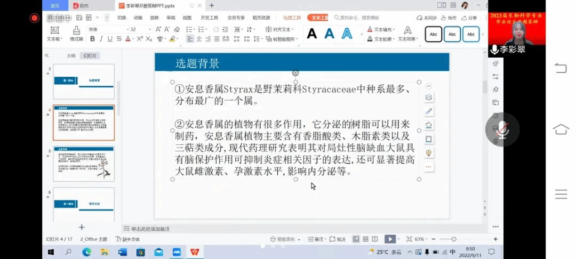Select the Format Painter brush
The width and height of the screenshot is (576, 259).
(76, 33)
